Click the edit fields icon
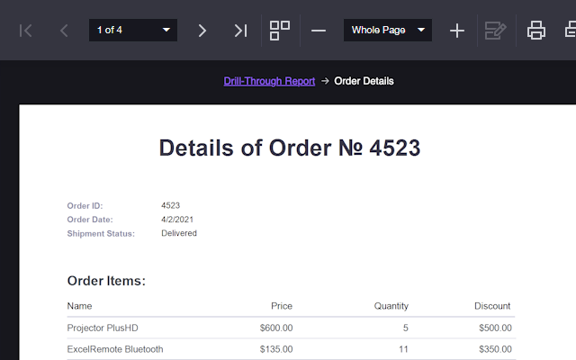The width and height of the screenshot is (576, 360). point(495,31)
